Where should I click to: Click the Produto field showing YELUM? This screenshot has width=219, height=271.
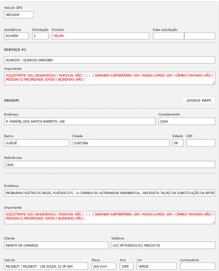(100, 36)
